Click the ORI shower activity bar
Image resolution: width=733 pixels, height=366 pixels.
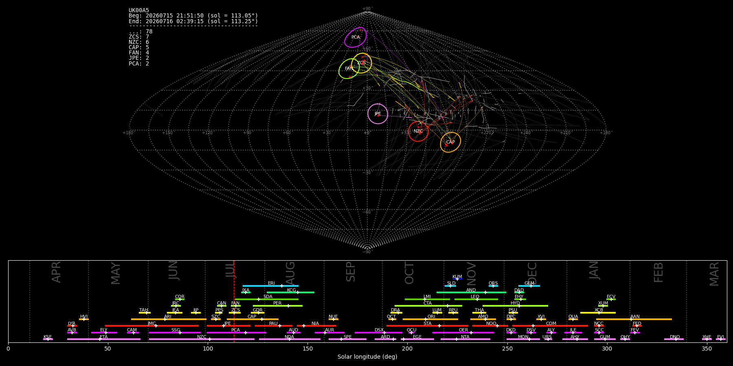pos(430,319)
